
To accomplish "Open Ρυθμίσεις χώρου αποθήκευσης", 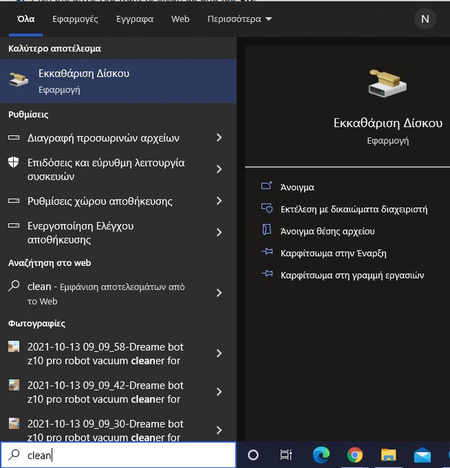I will pos(100,201).
